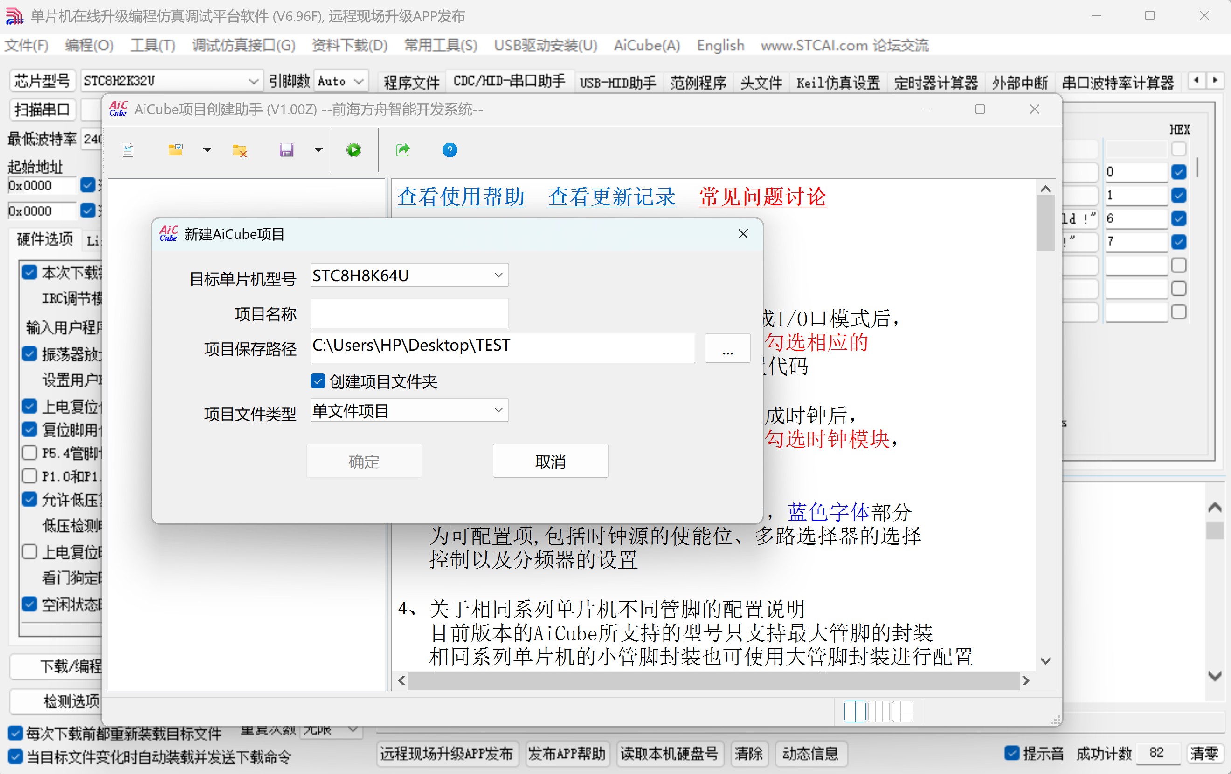This screenshot has height=774, width=1231.
Task: Run code generation with green play icon
Action: tap(353, 149)
